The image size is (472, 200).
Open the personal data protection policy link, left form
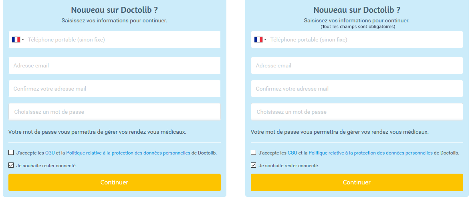pos(128,153)
